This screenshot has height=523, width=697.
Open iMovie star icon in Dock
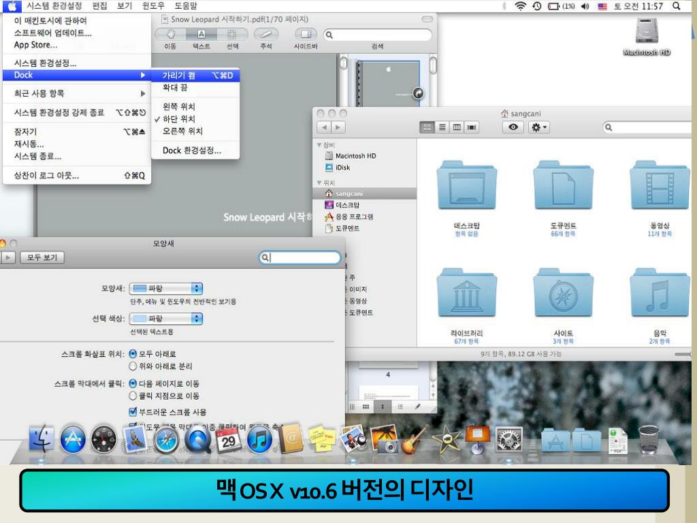(446, 439)
